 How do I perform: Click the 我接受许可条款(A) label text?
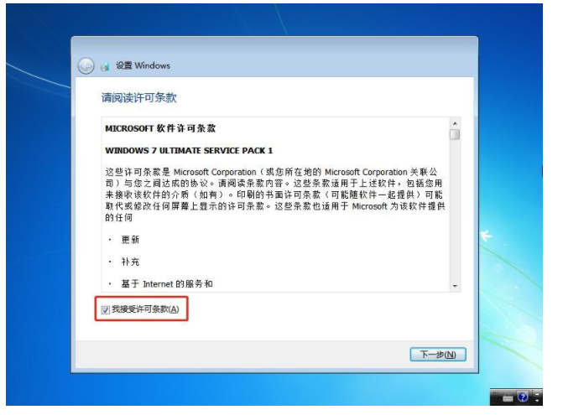[145, 309]
